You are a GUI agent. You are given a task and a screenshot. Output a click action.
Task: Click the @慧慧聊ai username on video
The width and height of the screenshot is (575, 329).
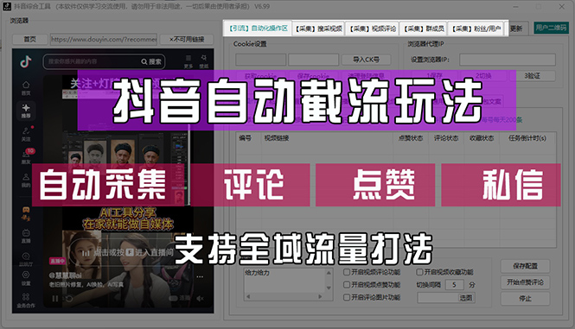point(65,275)
